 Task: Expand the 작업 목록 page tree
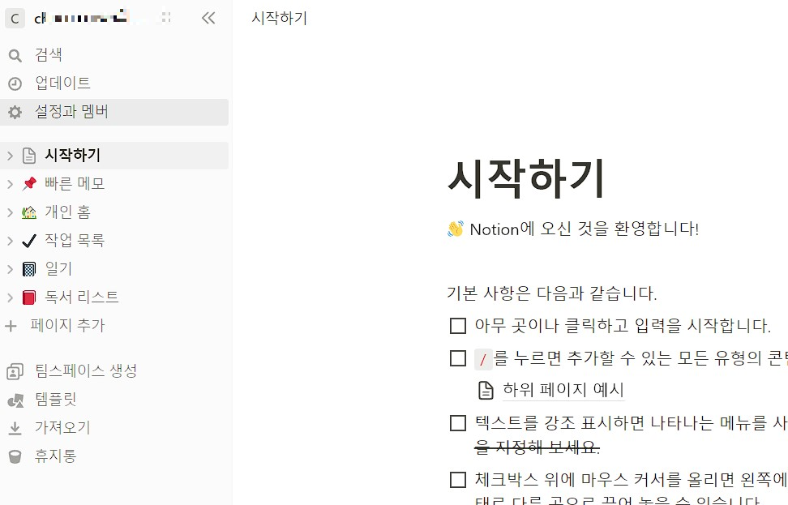click(x=10, y=242)
